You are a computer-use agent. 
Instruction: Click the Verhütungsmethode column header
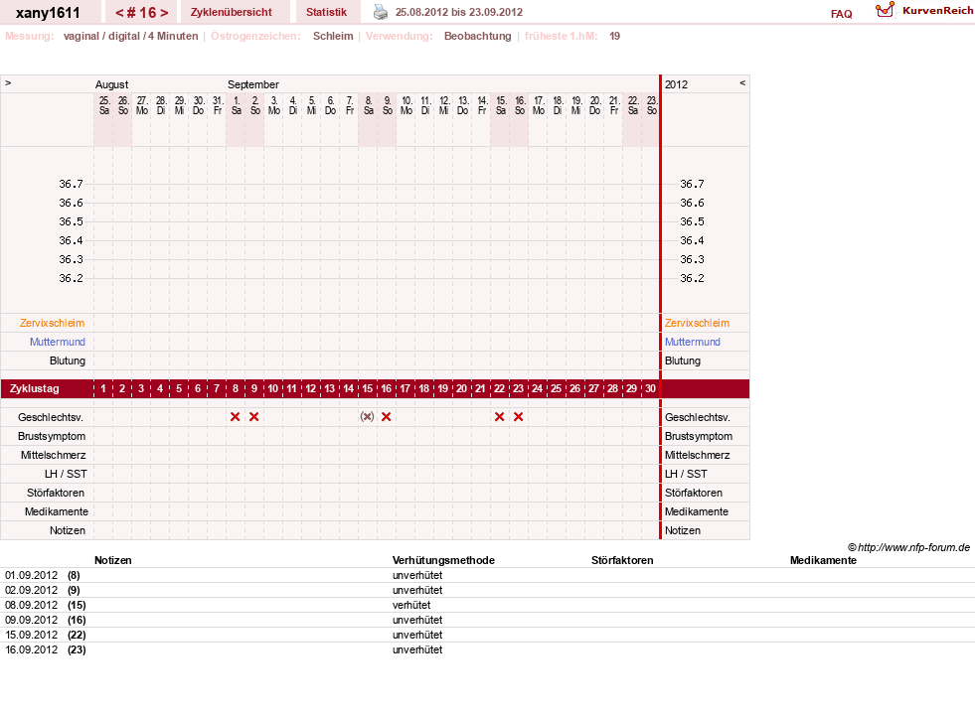point(443,560)
